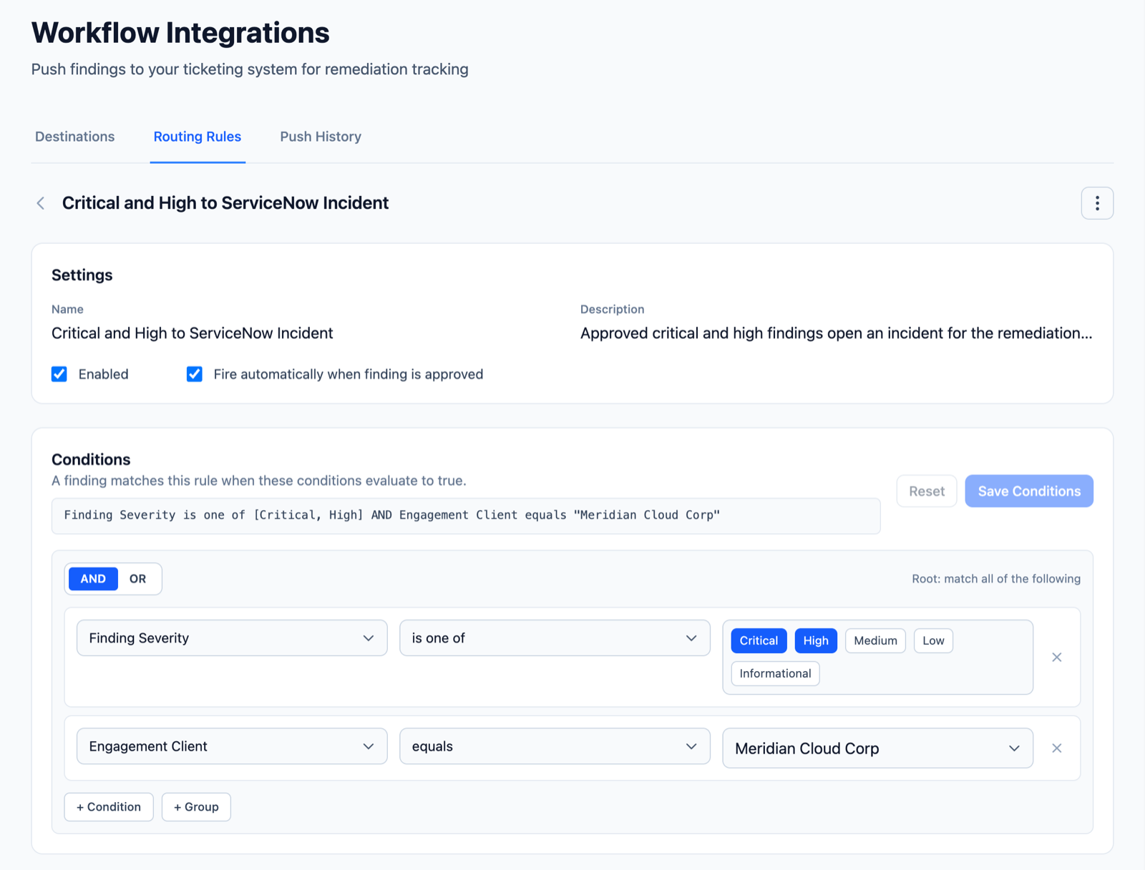Select the AND logic operator
The image size is (1145, 870).
coord(93,579)
